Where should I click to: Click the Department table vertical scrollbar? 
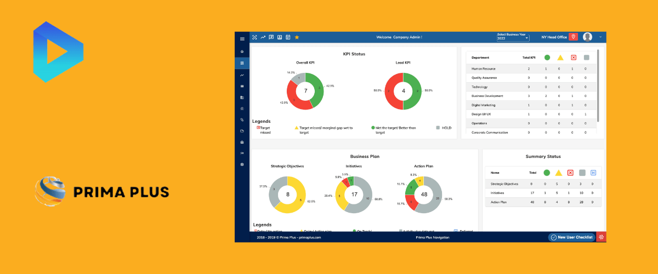coord(598,85)
